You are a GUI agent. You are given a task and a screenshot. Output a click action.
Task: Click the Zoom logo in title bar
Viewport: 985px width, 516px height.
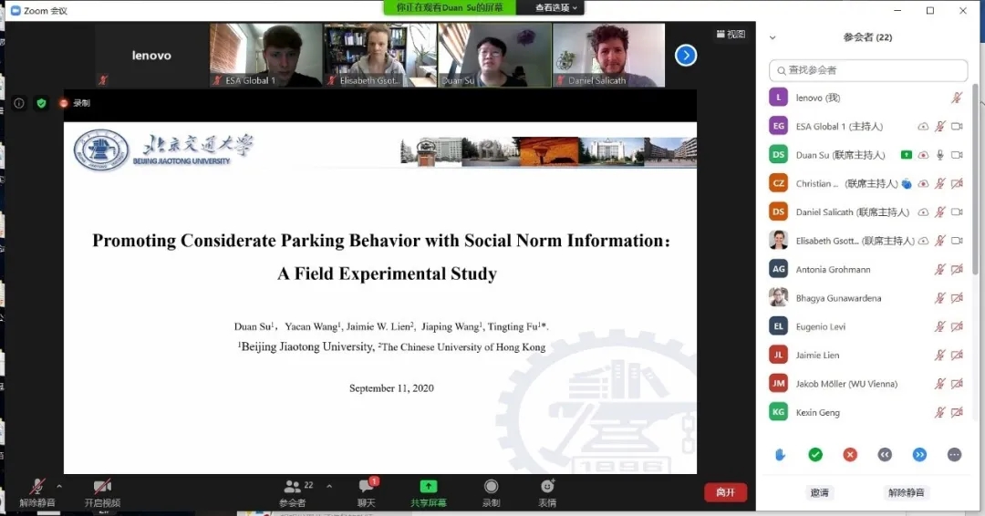[x=16, y=11]
